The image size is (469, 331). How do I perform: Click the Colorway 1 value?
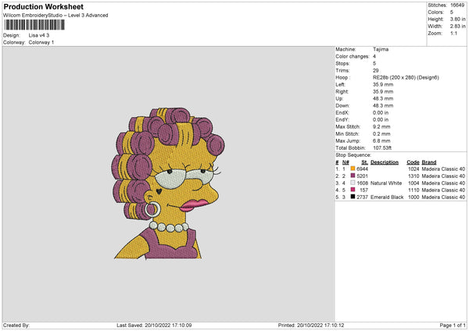[41, 42]
